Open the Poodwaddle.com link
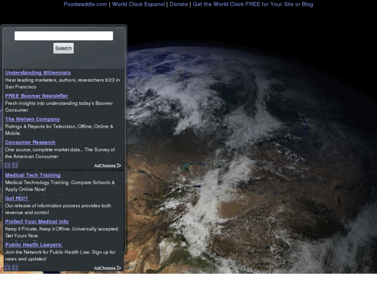 tap(86, 4)
